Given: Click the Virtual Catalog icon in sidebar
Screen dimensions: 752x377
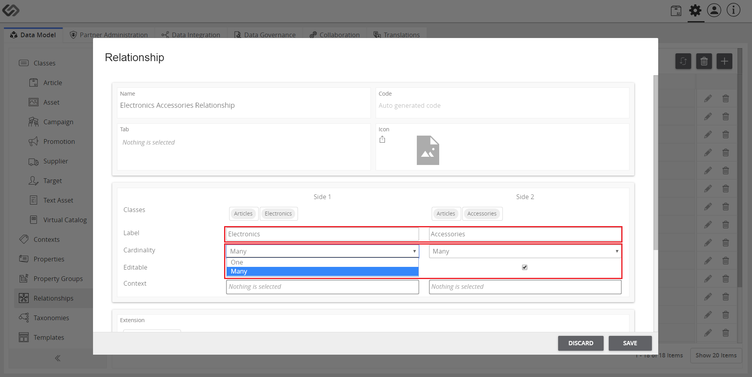Looking at the screenshot, I should click(x=34, y=220).
